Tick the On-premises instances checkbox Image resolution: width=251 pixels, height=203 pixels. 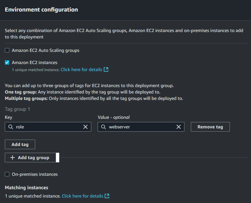click(7, 175)
